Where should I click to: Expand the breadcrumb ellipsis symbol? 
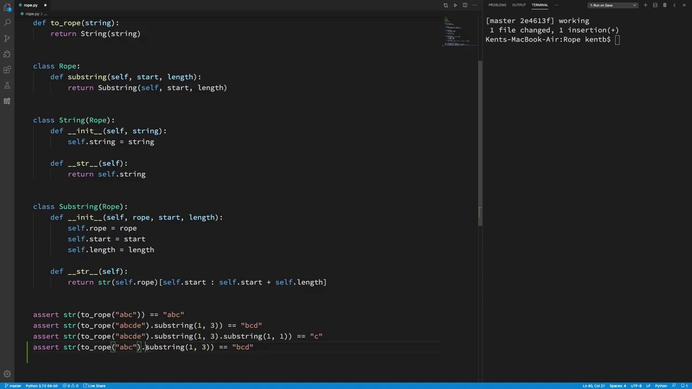point(44,14)
